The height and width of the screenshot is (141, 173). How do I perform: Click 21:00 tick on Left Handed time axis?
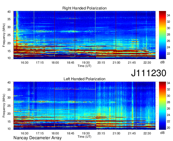coord(117,133)
